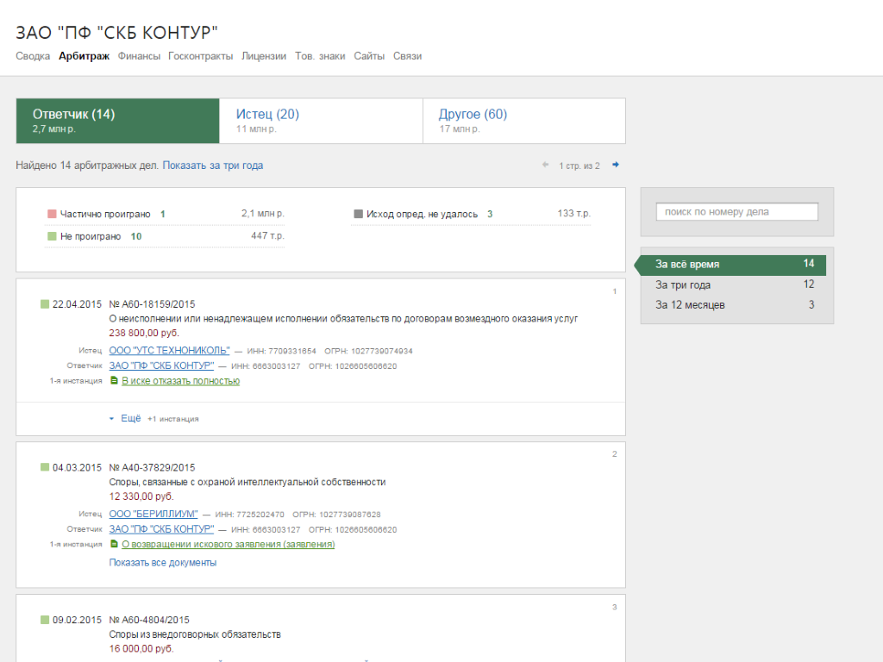This screenshot has height=662, width=883.
Task: Open plaintiff link ООО "УТС ТЕХНОНИКОЛЬ"
Action: pos(169,351)
